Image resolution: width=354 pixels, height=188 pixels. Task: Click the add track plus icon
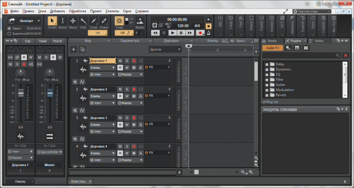coord(73,49)
